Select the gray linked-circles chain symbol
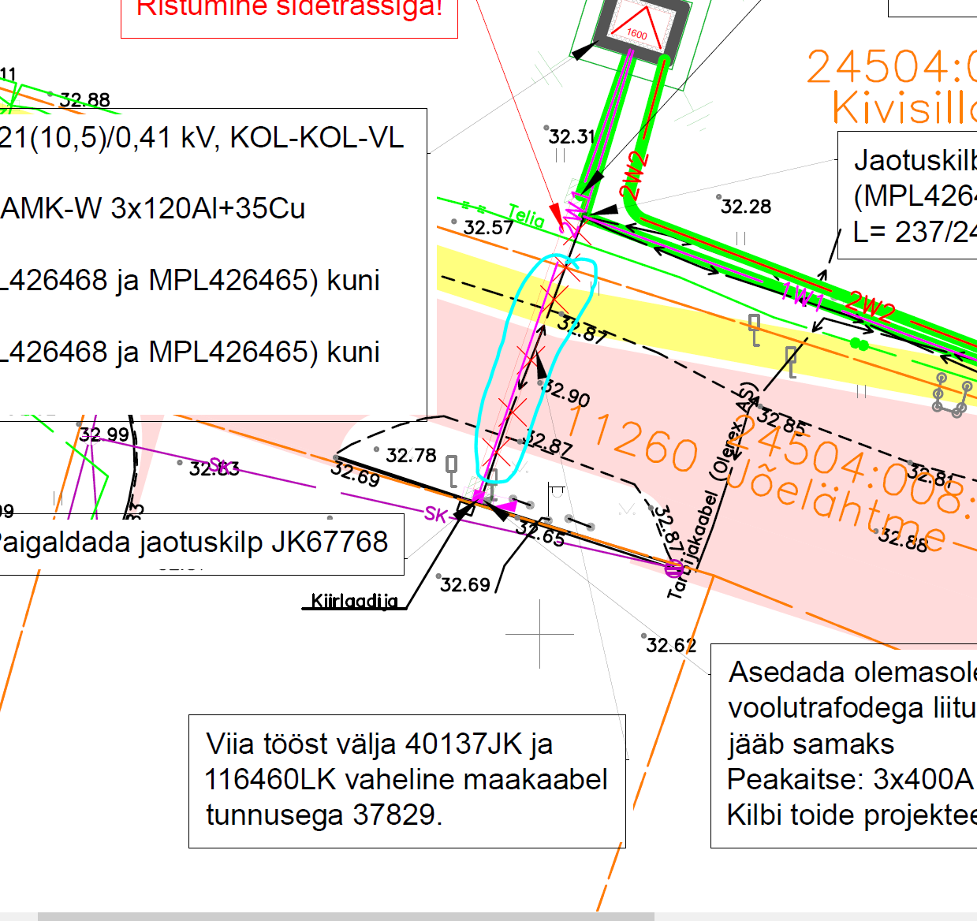This screenshot has height=921, width=977. point(952,396)
